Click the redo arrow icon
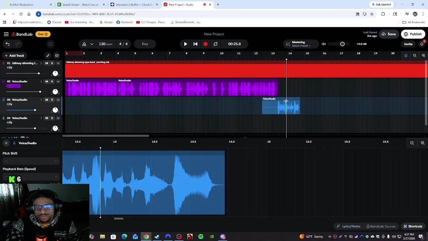This screenshot has height=241, width=428. pos(17,44)
